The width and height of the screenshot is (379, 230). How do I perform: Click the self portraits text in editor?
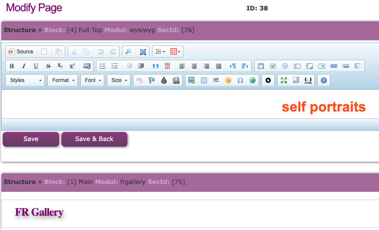coord(324,107)
